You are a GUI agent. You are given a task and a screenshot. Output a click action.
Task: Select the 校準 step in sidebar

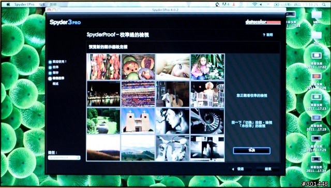[54, 67]
